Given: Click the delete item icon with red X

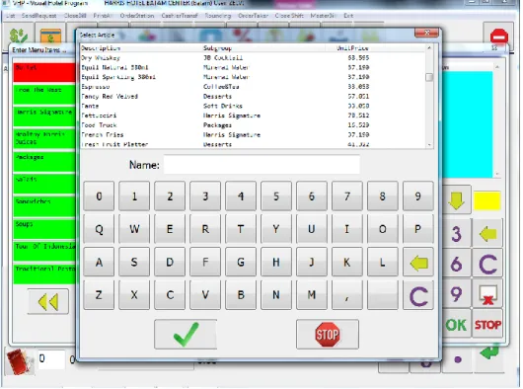Looking at the screenshot, I should [x=487, y=294].
